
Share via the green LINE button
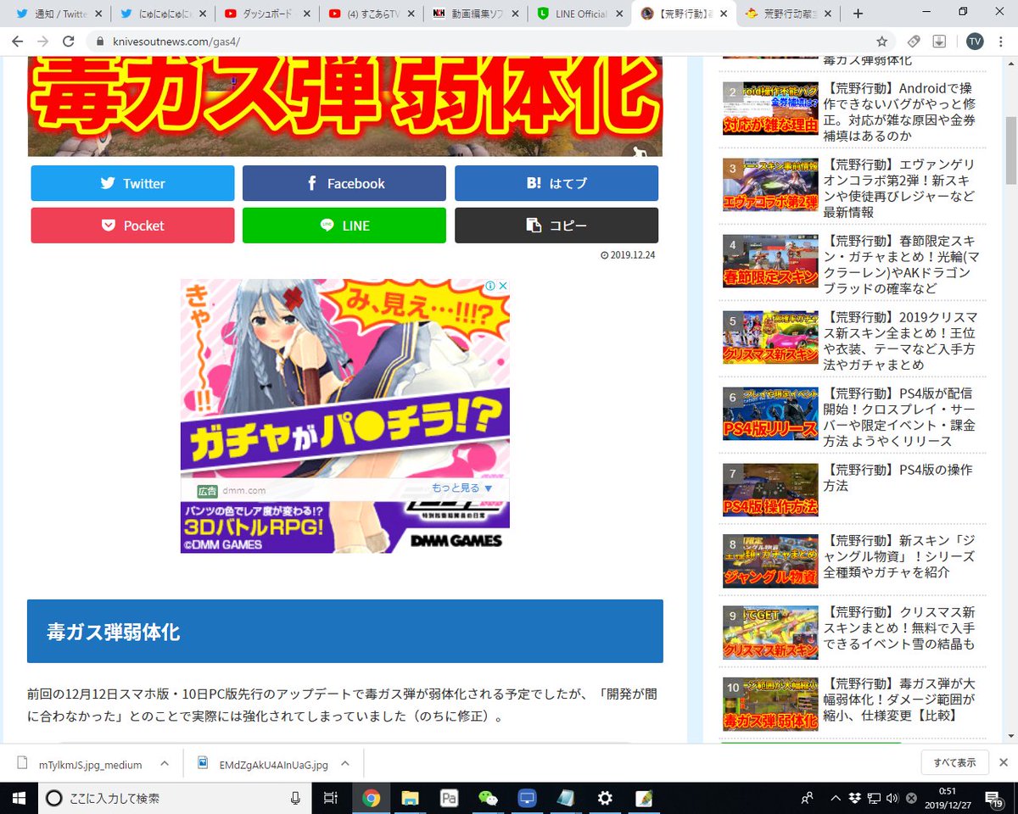point(344,226)
